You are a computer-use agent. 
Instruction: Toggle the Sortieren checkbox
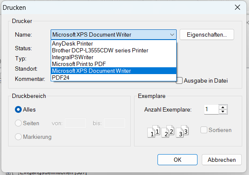tap(204, 130)
